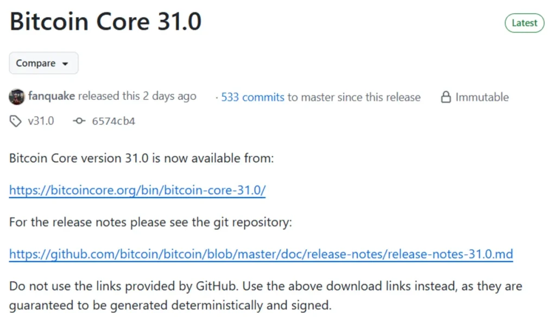Open the Compare dropdown
Viewport: 556px width, 321px height.
click(x=43, y=63)
